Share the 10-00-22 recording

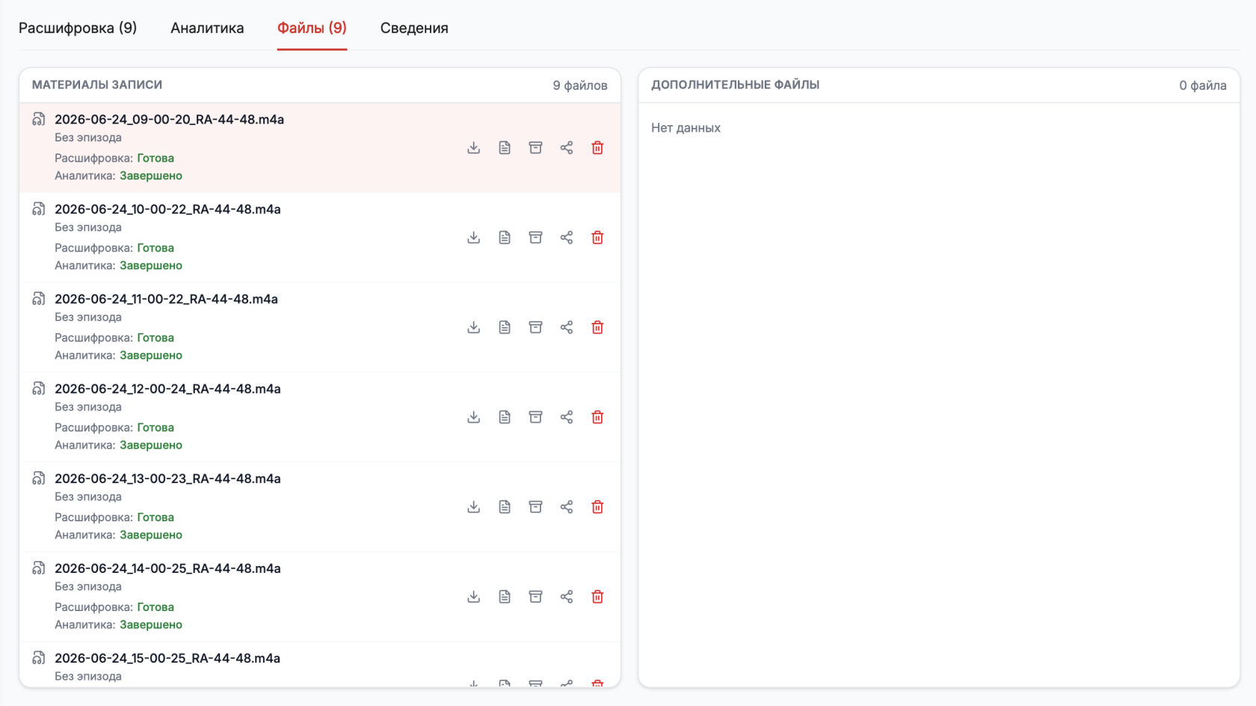coord(567,237)
